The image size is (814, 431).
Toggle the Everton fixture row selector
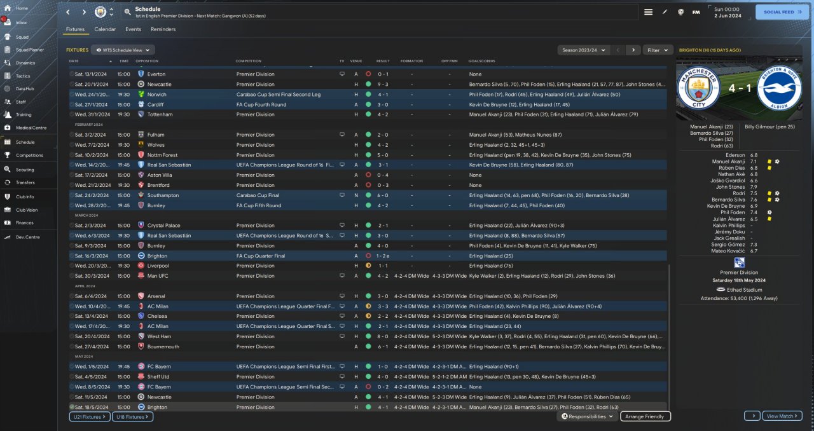tap(72, 74)
